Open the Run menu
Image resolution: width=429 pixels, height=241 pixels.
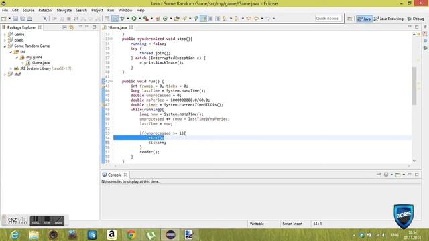coord(111,11)
